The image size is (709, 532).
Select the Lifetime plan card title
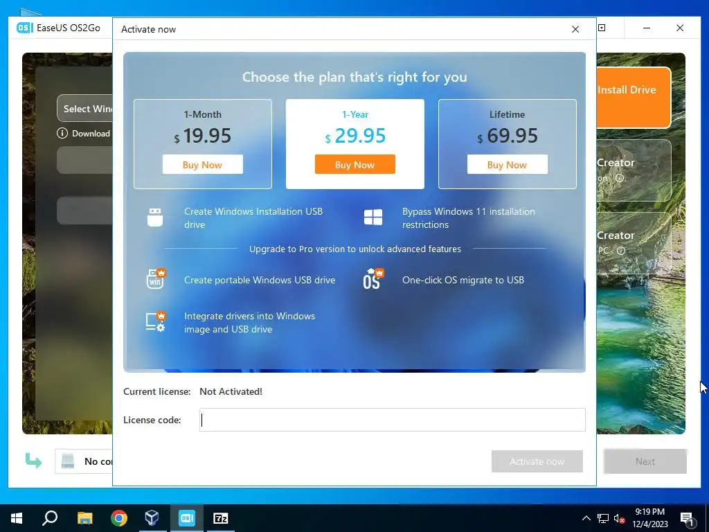[508, 114]
